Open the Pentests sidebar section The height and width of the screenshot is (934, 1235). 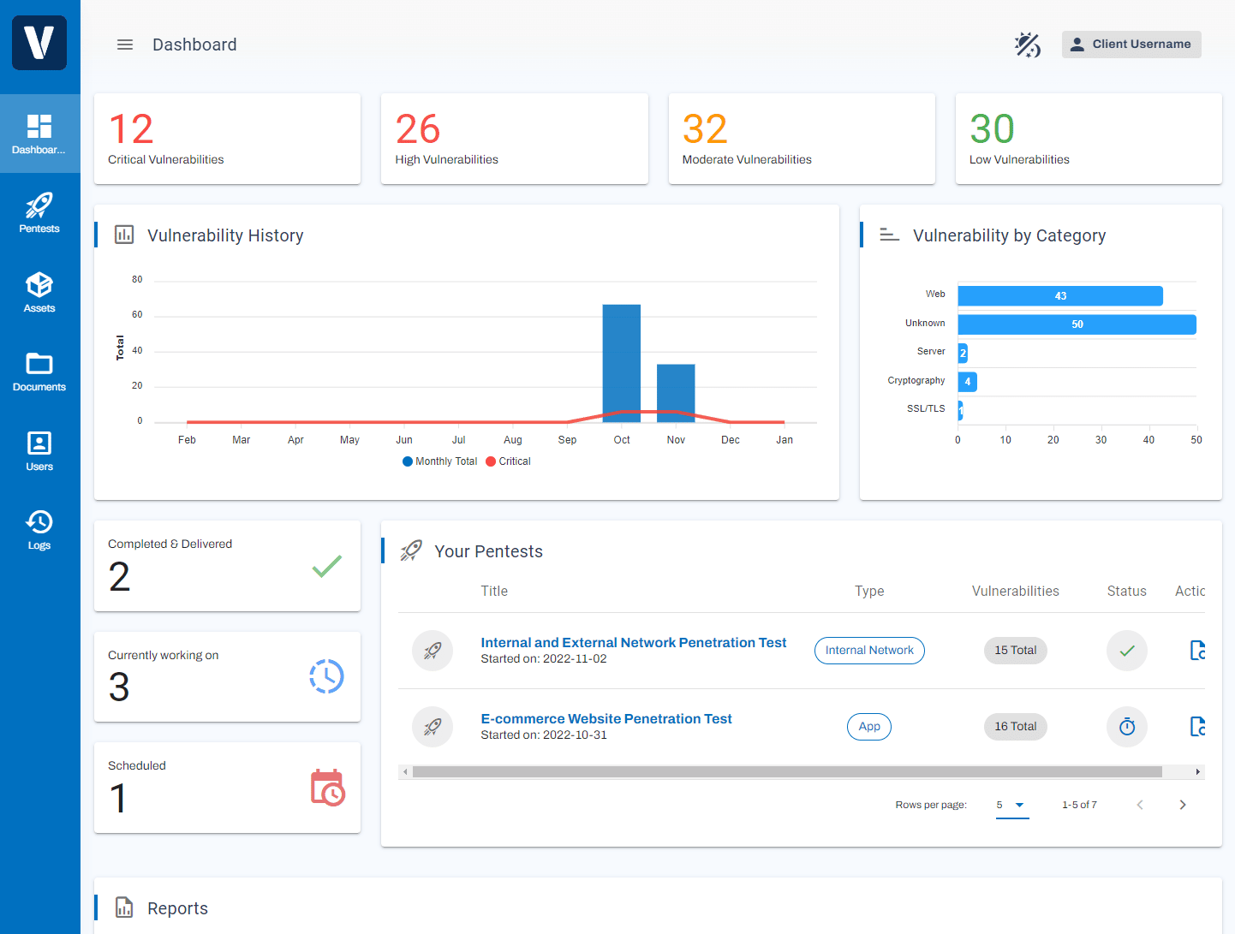39,212
